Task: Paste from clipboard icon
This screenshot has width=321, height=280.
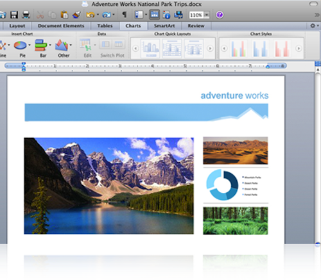Action: tap(64, 15)
